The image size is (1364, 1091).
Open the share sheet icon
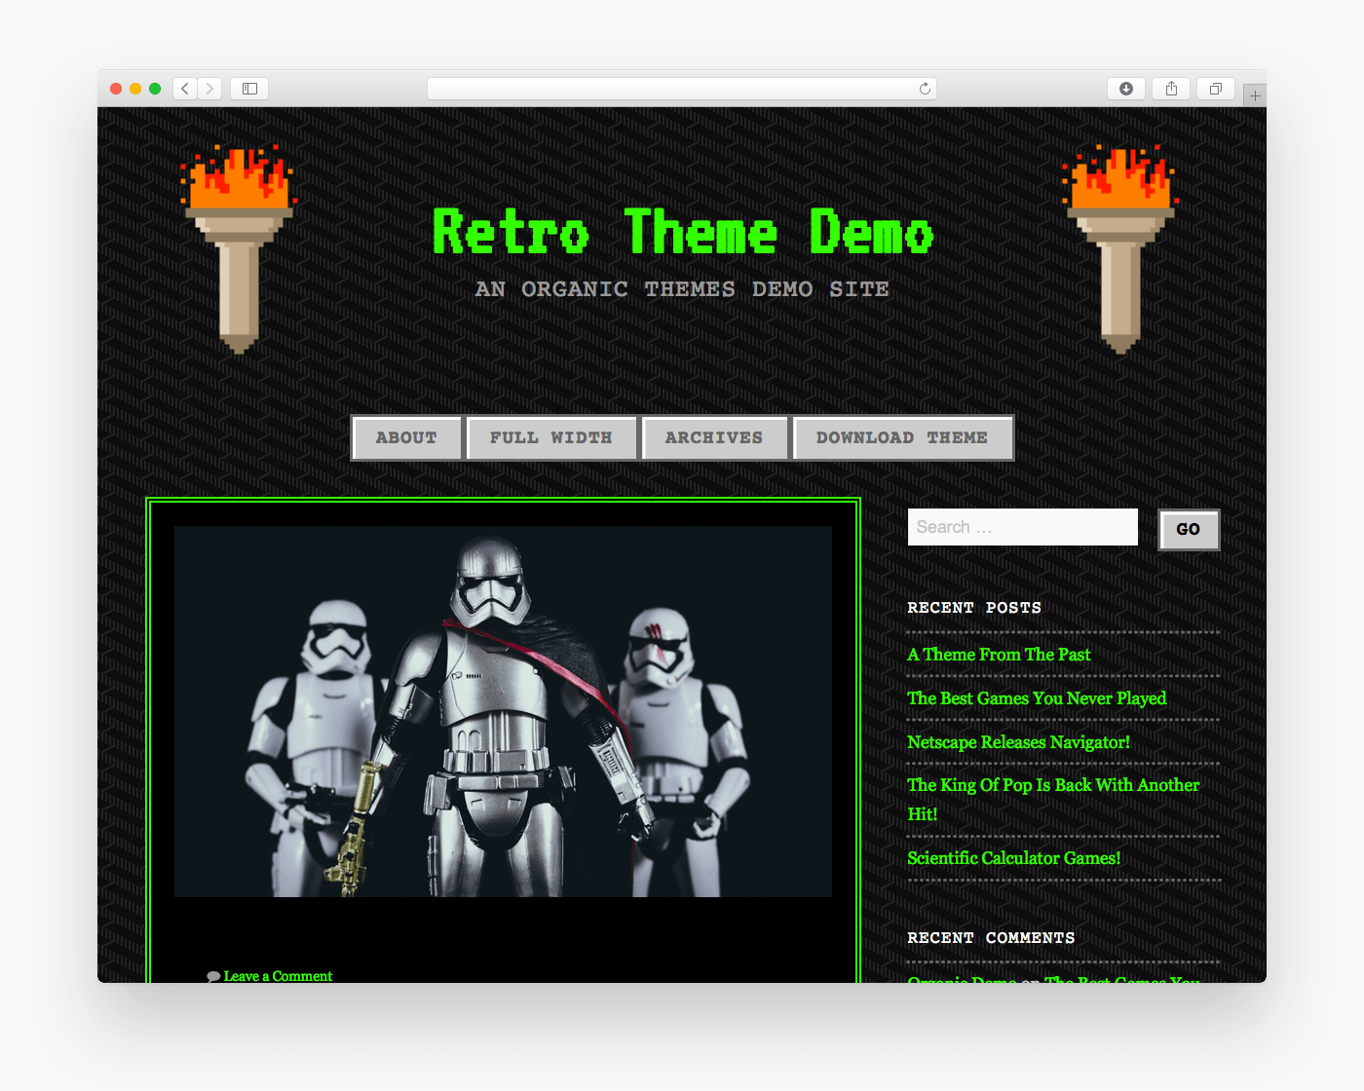pyautogui.click(x=1170, y=88)
